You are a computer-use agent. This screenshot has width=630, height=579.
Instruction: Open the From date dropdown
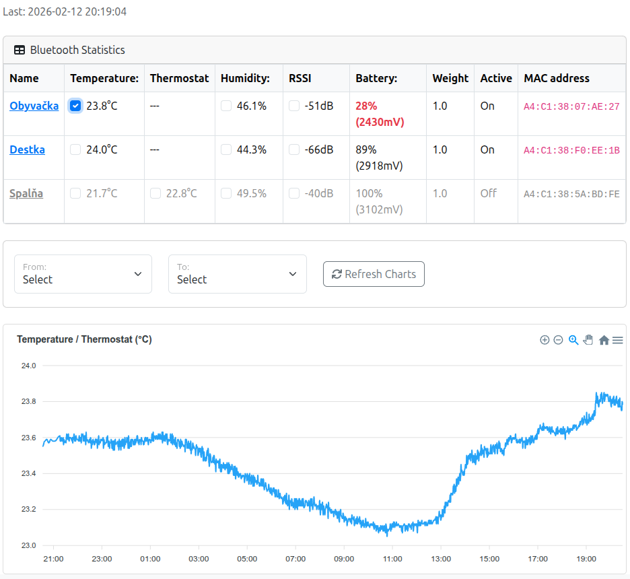[x=83, y=274]
